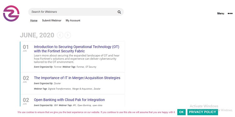
Task: Click the Menu label
Action: [x=221, y=13]
